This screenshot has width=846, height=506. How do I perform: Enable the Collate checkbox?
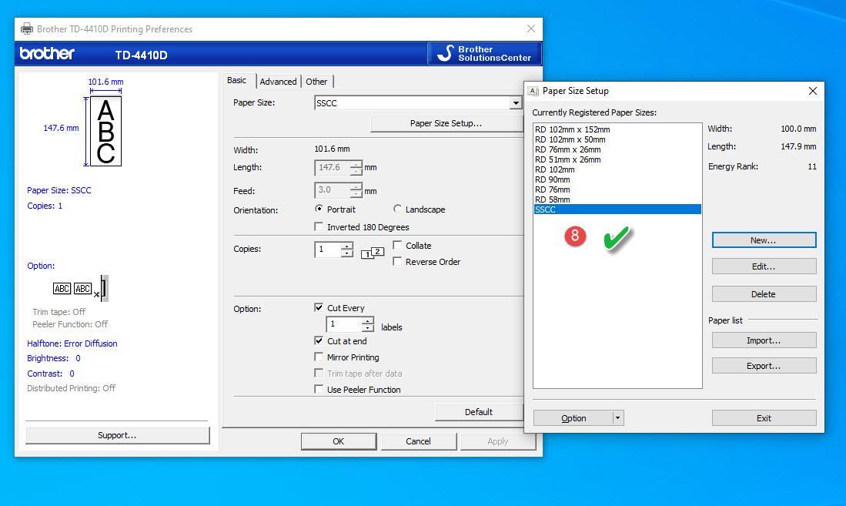tap(397, 245)
